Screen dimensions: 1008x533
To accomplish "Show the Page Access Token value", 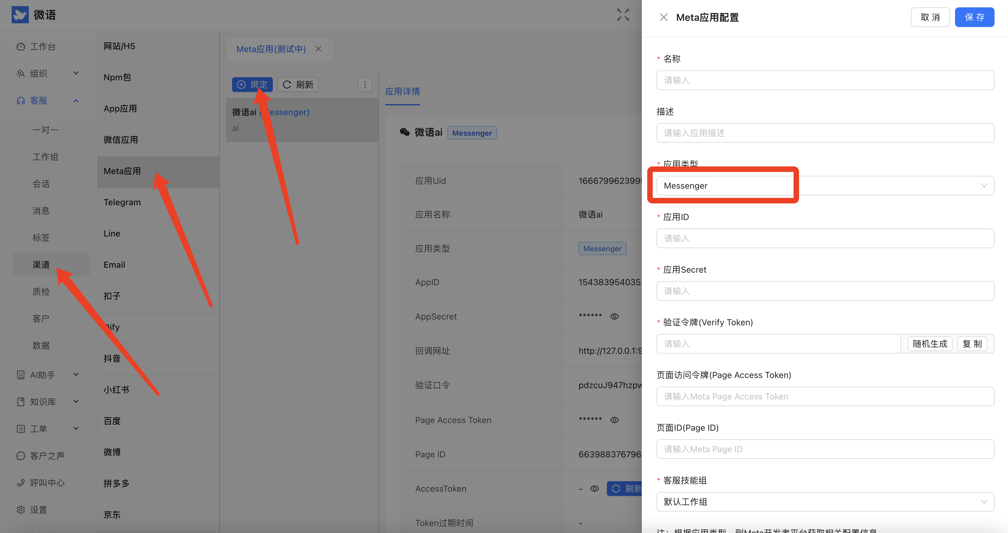I will tap(614, 420).
